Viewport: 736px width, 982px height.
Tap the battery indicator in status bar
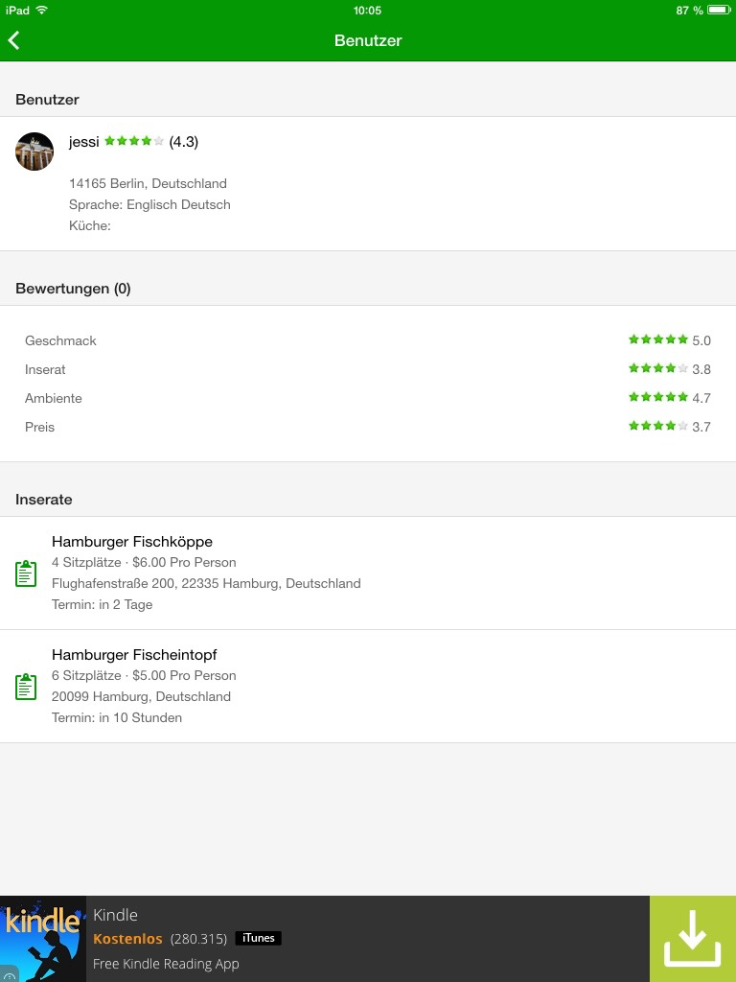719,10
